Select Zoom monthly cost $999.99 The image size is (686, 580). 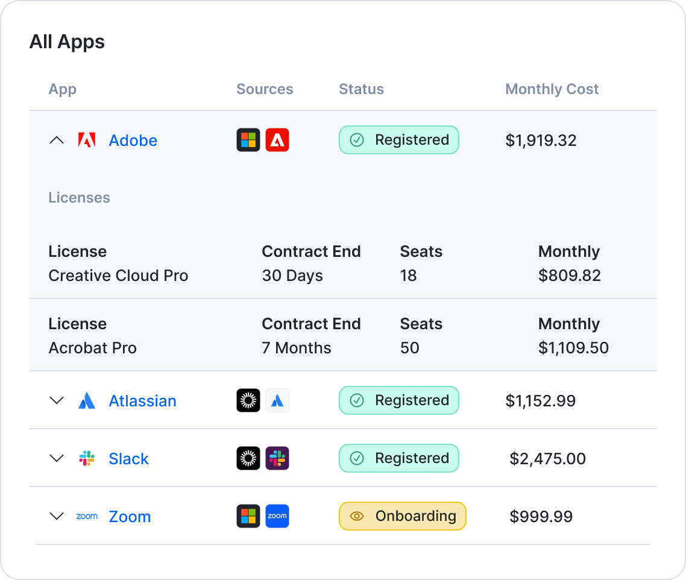point(541,517)
